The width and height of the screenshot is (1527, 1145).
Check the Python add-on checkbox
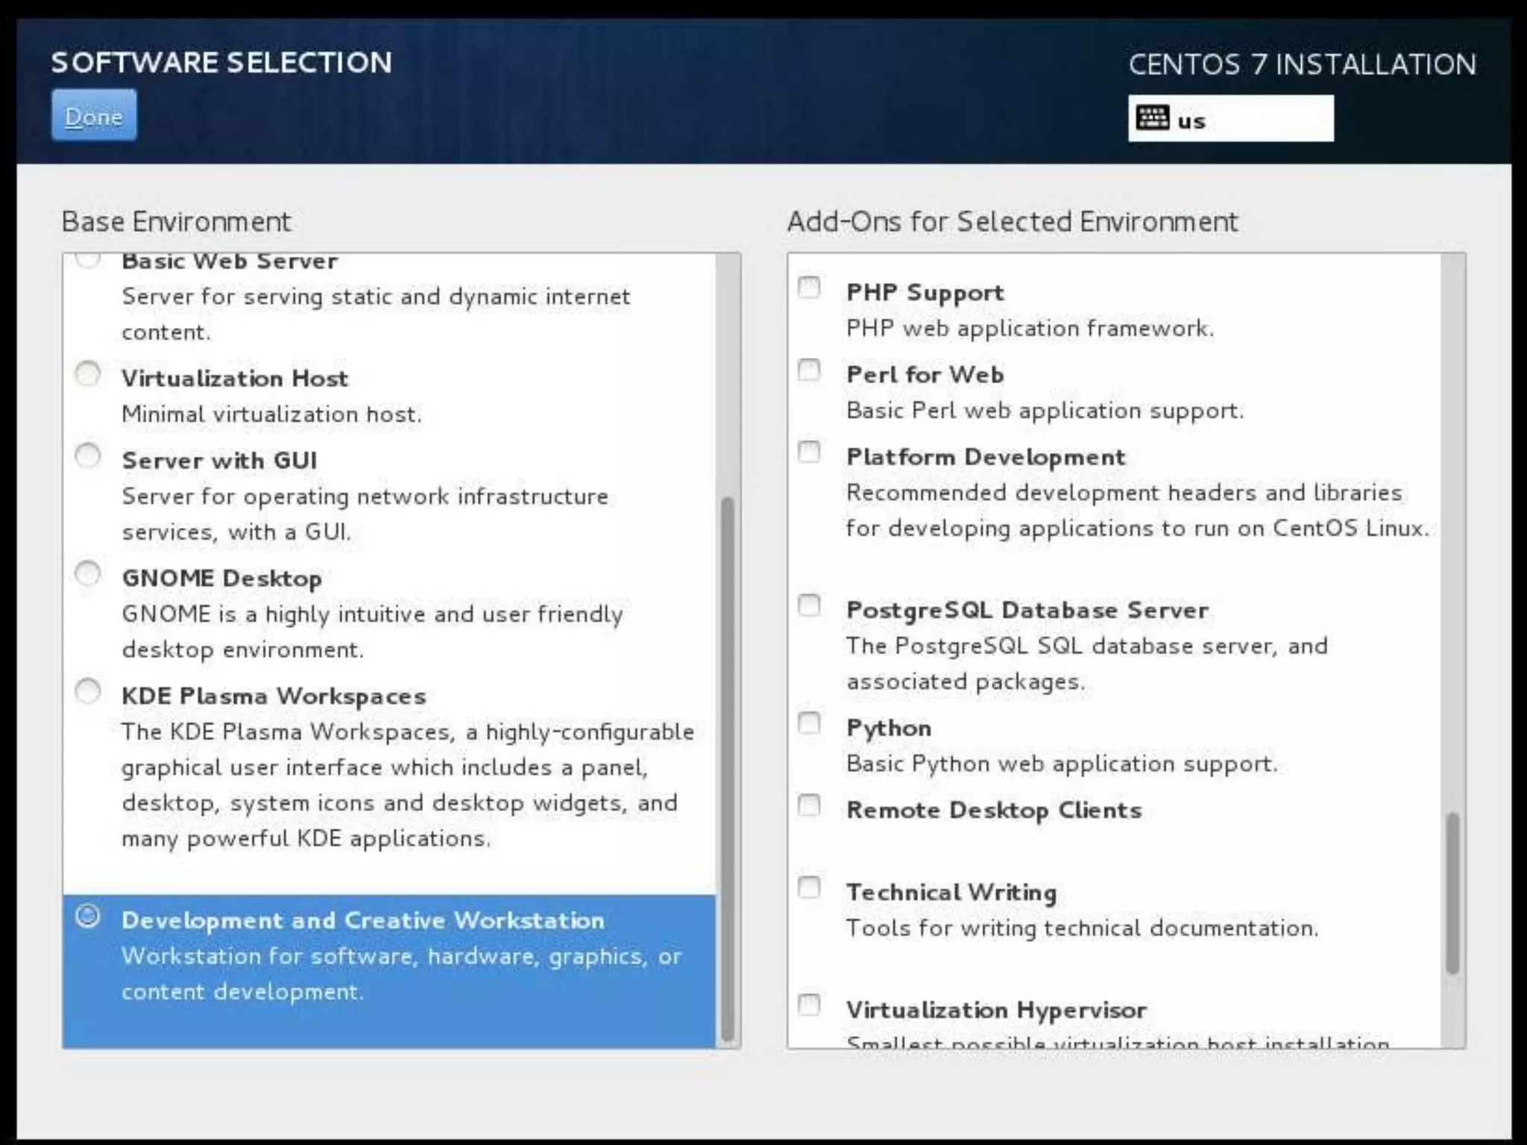(x=809, y=723)
